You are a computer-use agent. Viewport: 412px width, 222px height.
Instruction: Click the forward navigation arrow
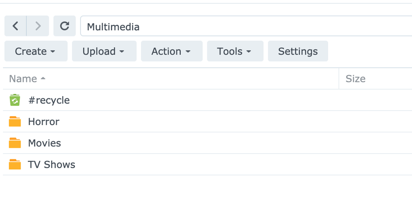point(38,26)
